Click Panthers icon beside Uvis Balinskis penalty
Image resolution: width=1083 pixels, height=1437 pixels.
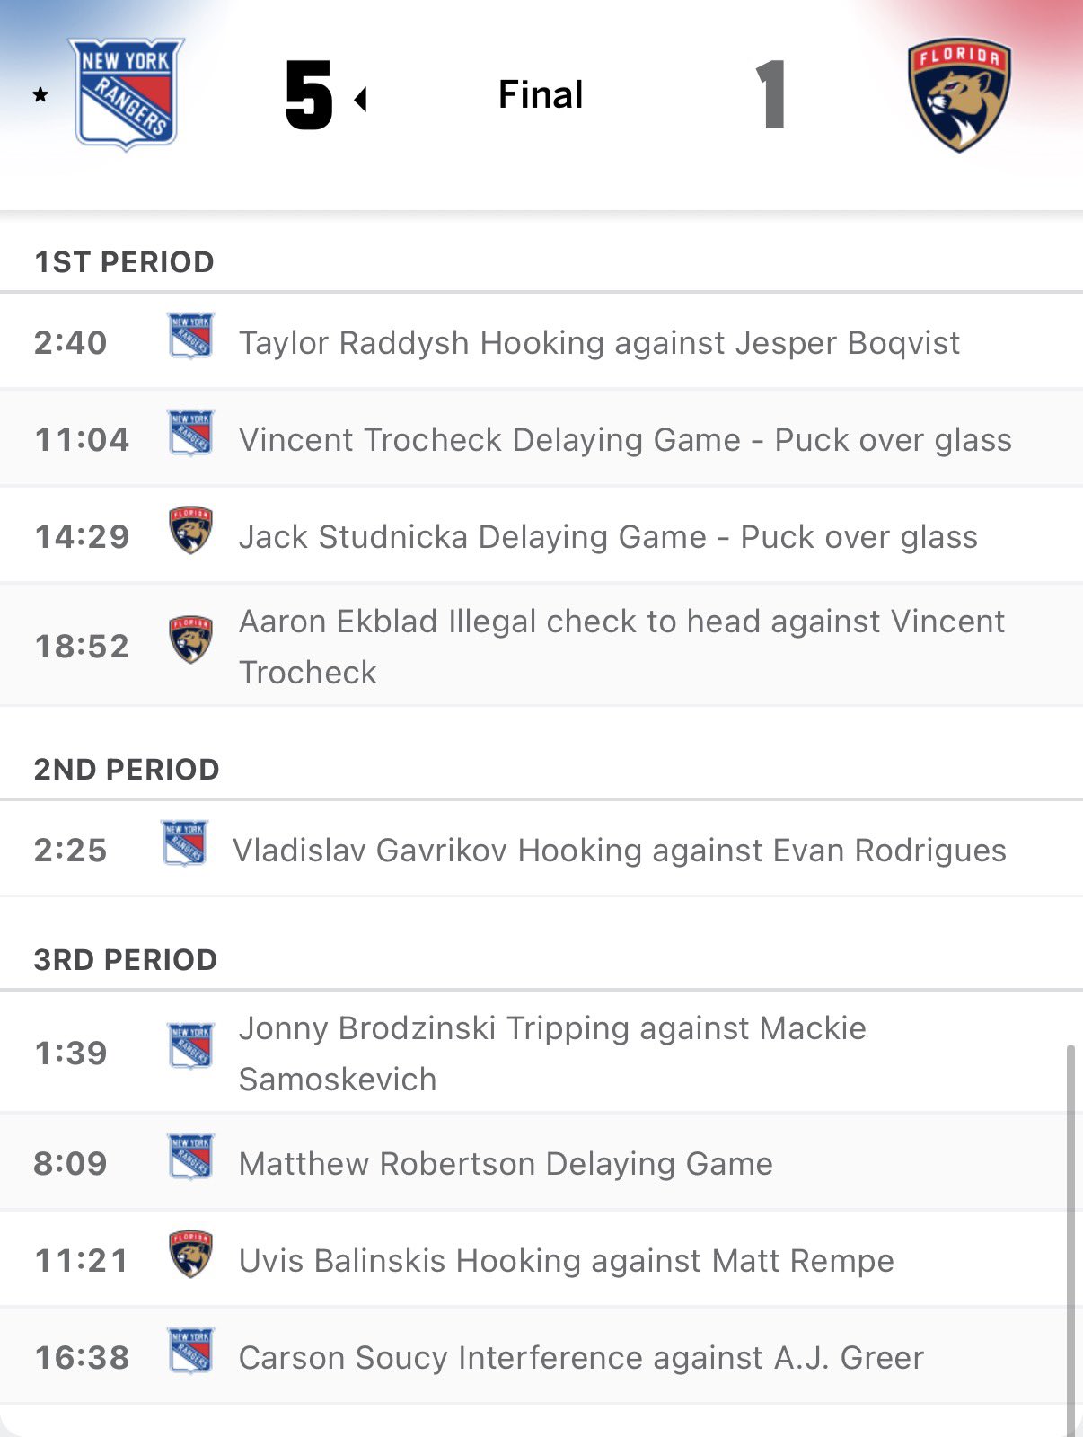click(x=190, y=1254)
